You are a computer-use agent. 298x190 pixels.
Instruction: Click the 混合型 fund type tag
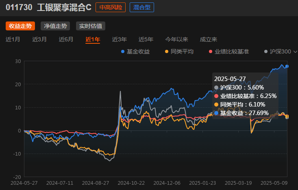[142, 7]
